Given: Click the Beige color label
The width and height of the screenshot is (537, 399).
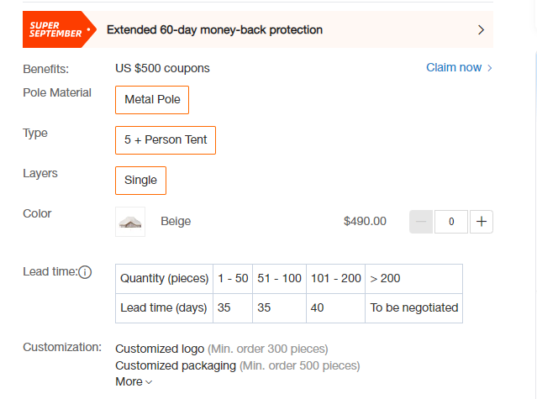Looking at the screenshot, I should [x=176, y=222].
